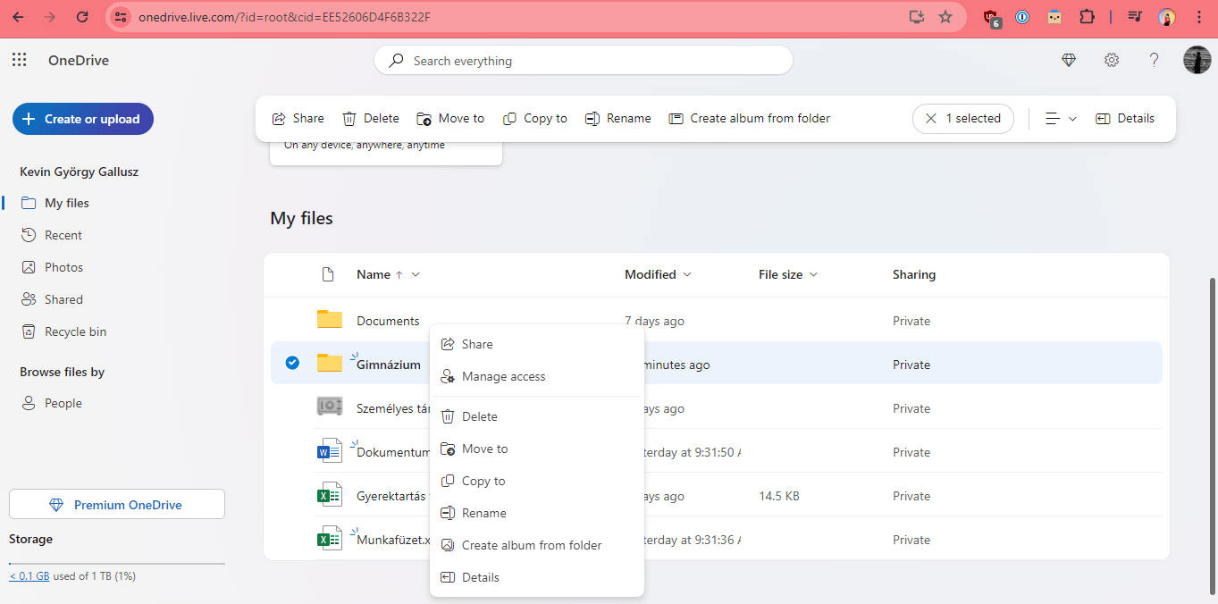Clear selection with the 1 selected button
Image resolution: width=1218 pixels, height=604 pixels.
[x=963, y=118]
